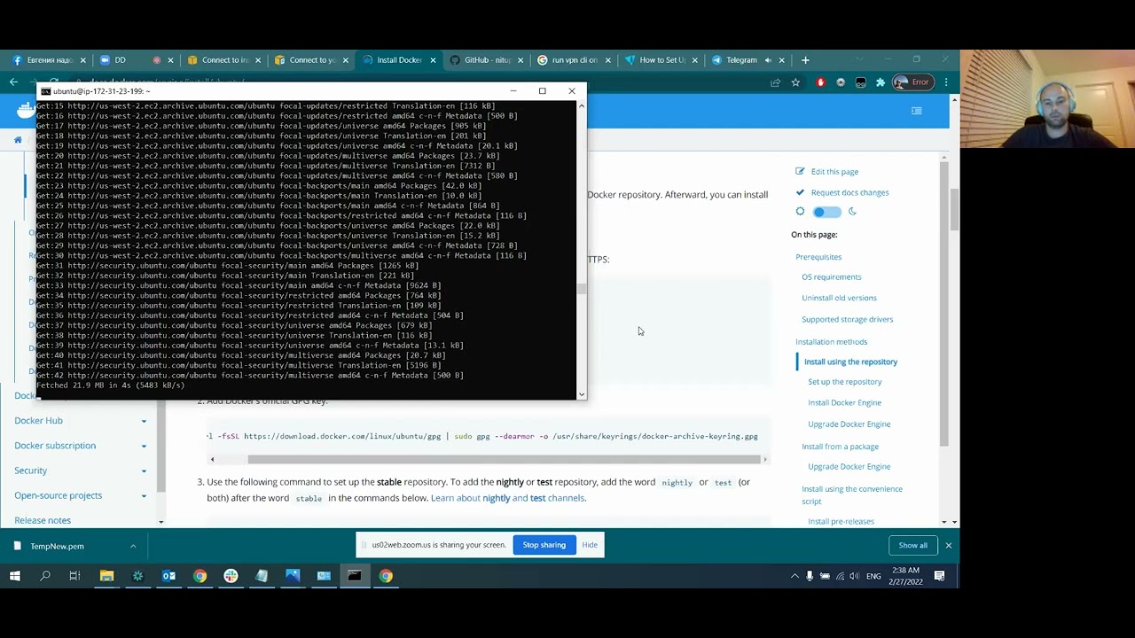Image resolution: width=1135 pixels, height=638 pixels.
Task: Open Slack from the taskbar
Action: click(231, 576)
